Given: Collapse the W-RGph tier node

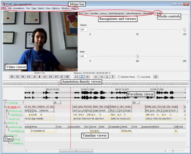Looking at the screenshot, I should tap(7, 127).
